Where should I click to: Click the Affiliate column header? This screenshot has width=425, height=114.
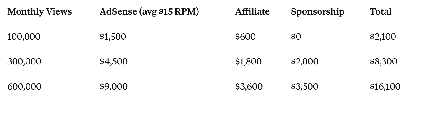(252, 12)
